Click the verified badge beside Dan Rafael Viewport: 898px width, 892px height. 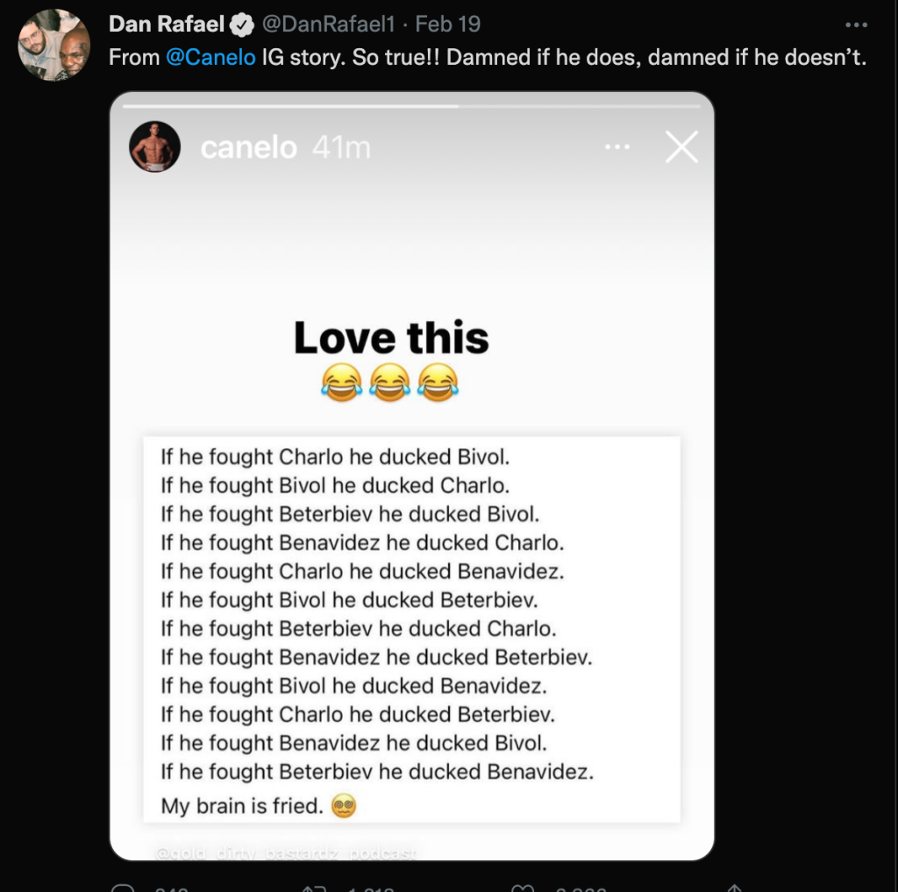click(242, 25)
